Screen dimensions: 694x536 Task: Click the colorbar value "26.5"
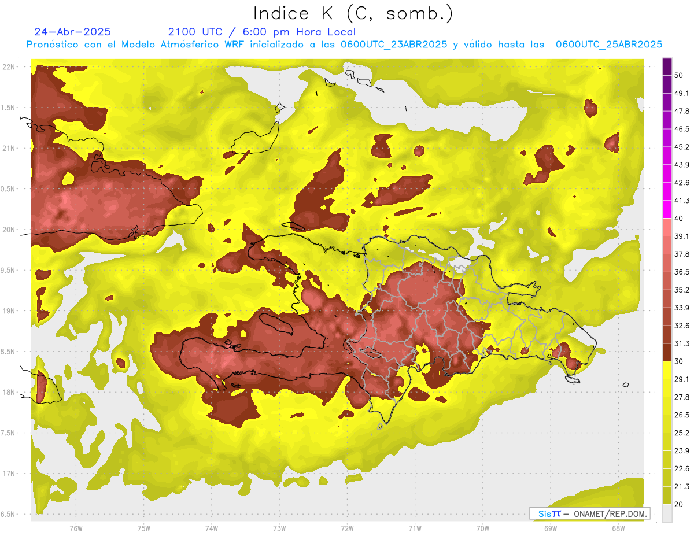[681, 415]
